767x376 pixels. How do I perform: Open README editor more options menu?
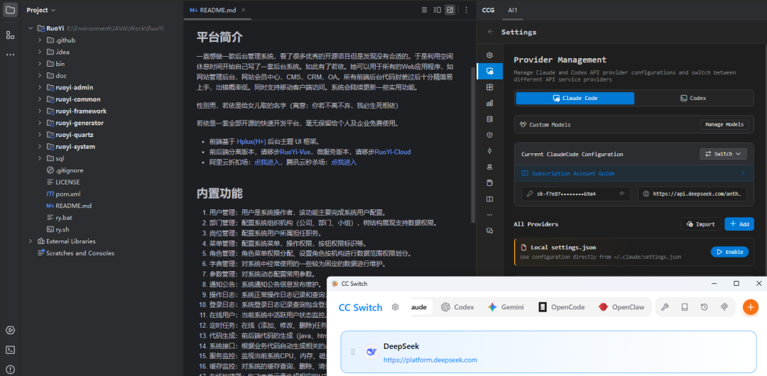pos(466,10)
